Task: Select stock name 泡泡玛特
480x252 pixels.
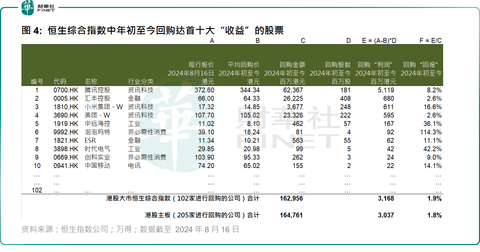Action: pos(98,132)
